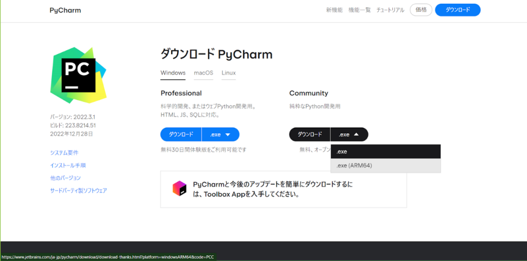Screen dimensions: 527x261
Task: Choose the .exe option in dropdown list
Action: pyautogui.click(x=386, y=152)
